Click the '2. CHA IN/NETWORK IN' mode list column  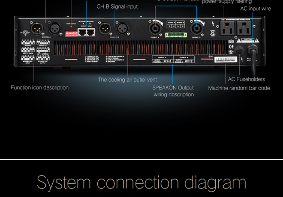point(115,59)
